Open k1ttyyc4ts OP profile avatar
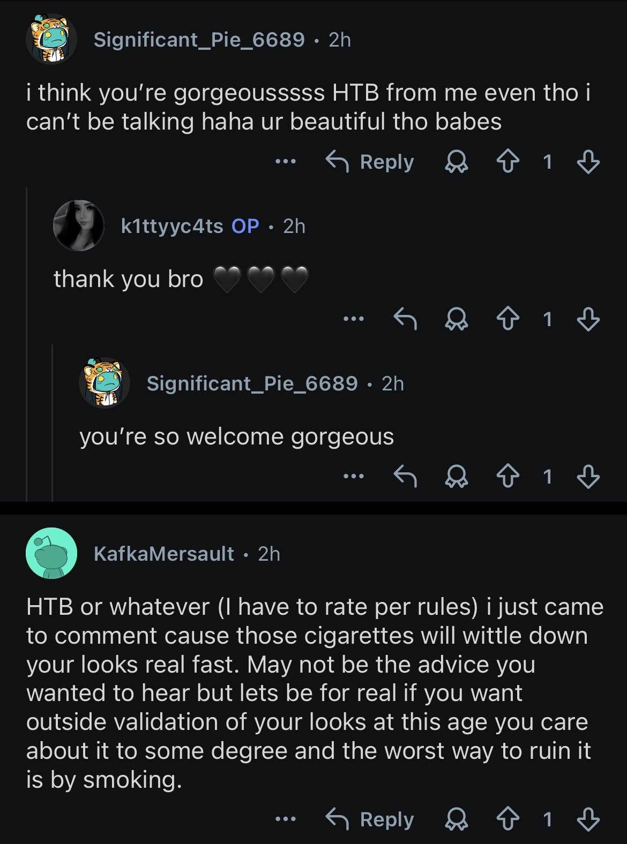This screenshot has width=627, height=844. [x=78, y=225]
